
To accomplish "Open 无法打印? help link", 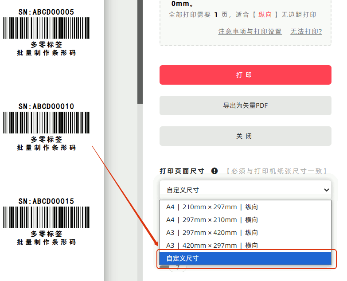I will coord(306,31).
